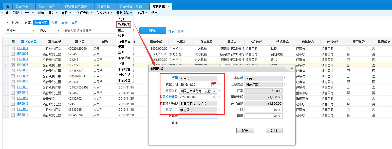Screen dimensions: 392x149
Task: Open the 包含 condition dropdown
Action: [x=59, y=31]
